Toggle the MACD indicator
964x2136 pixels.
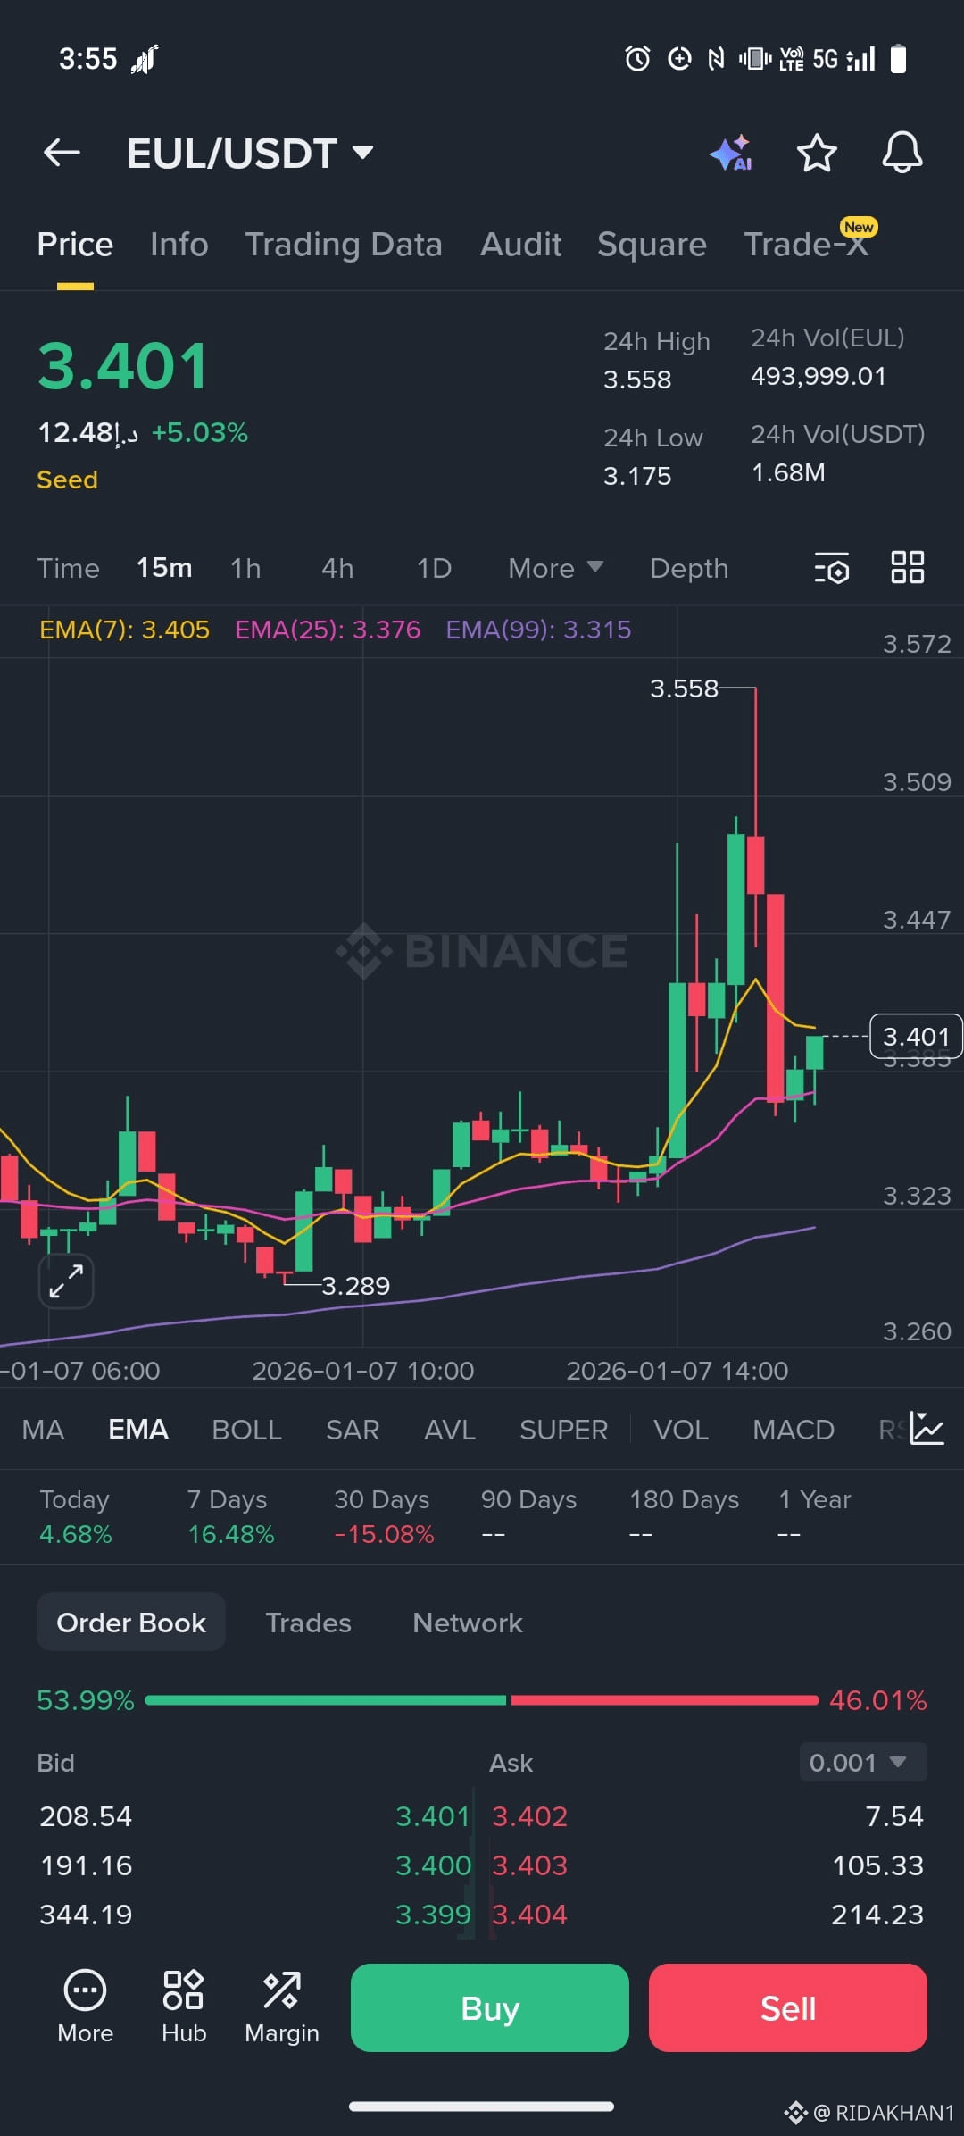point(794,1430)
